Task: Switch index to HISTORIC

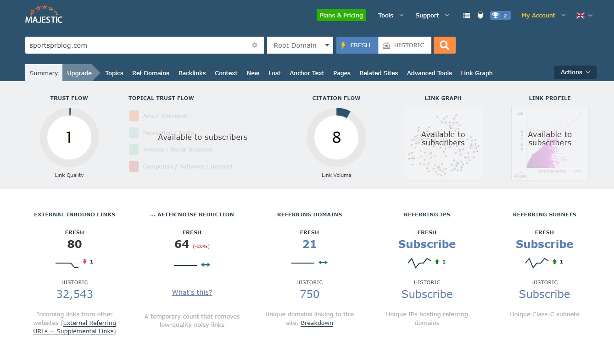Action: (x=405, y=45)
